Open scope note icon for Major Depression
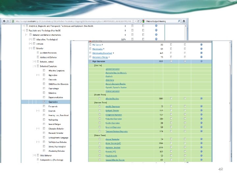The width and height of the screenshot is (237, 177). point(201,61)
